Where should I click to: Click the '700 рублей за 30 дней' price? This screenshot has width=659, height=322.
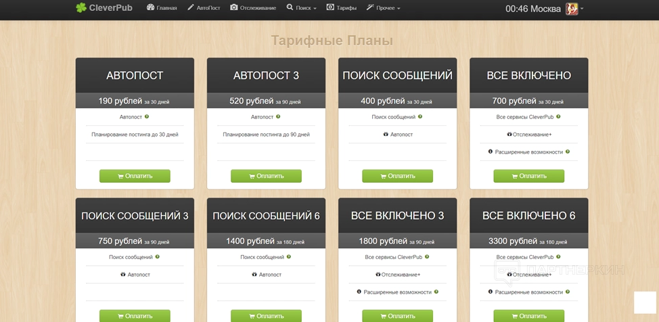point(528,101)
